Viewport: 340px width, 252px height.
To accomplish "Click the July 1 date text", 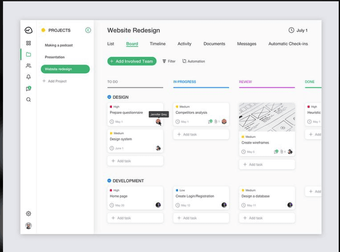I will [x=302, y=30].
